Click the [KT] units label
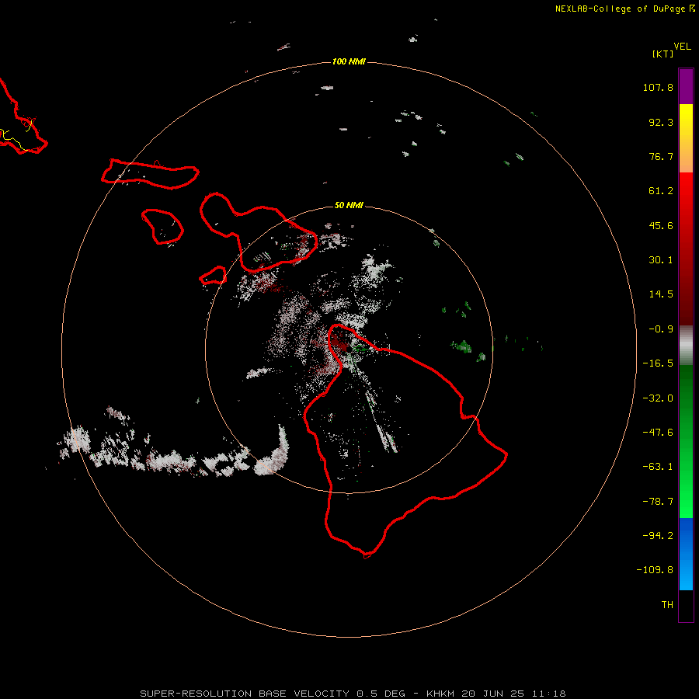Screen dimensions: 699x699 point(662,54)
